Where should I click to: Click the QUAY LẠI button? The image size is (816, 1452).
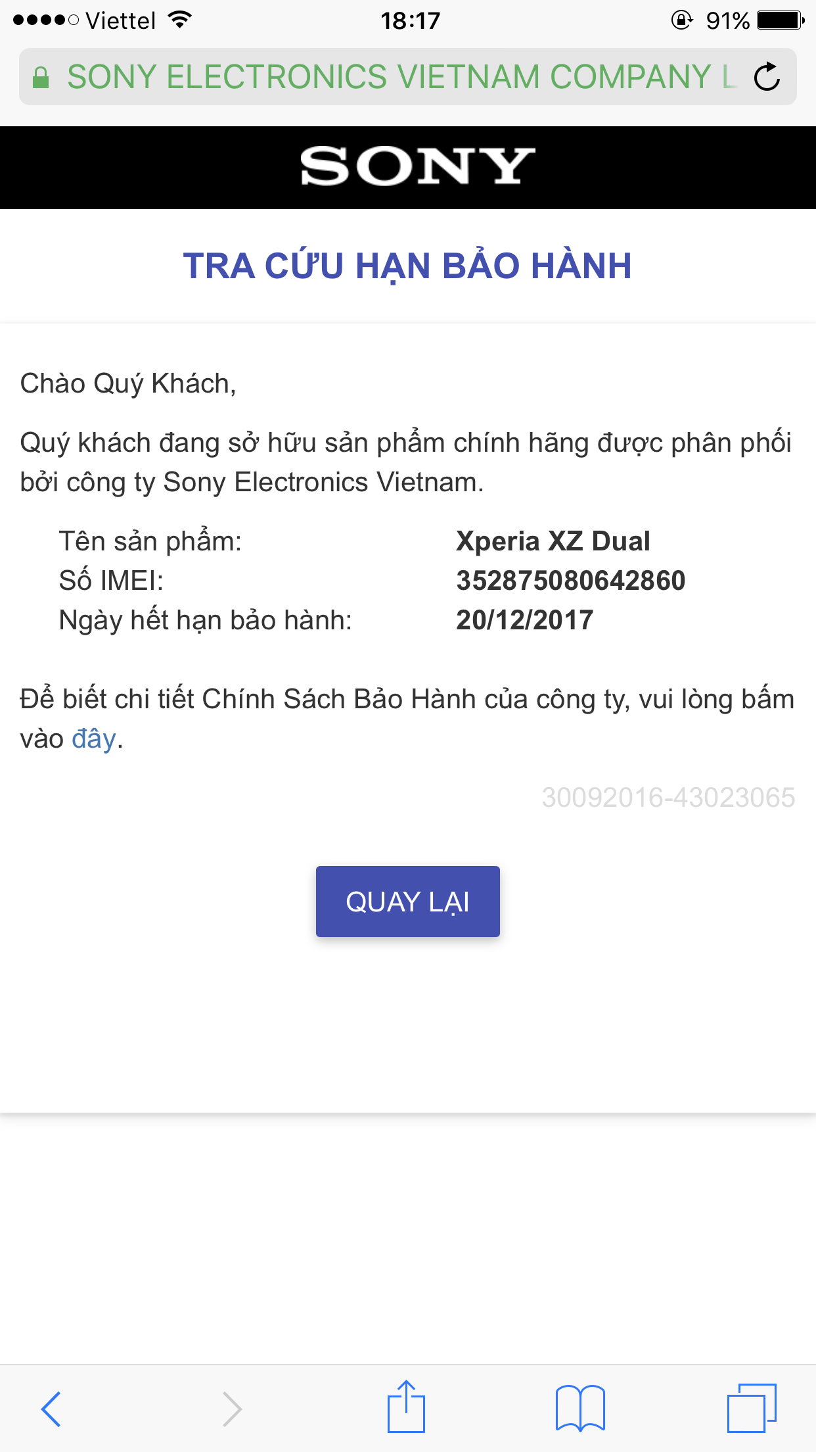(408, 902)
